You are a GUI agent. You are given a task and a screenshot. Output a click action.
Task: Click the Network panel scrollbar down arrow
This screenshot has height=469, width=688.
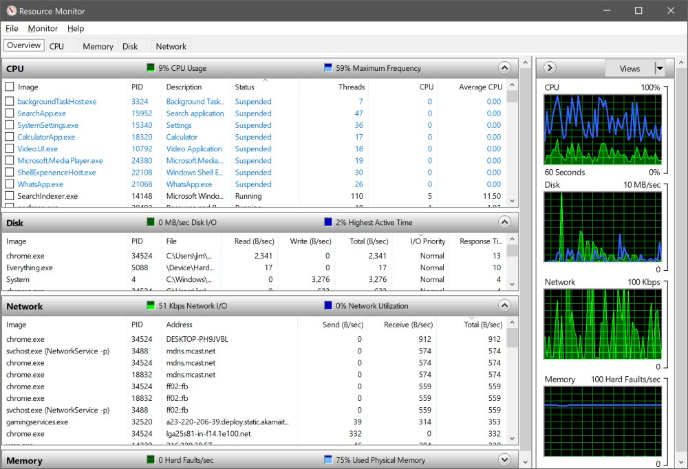512,437
